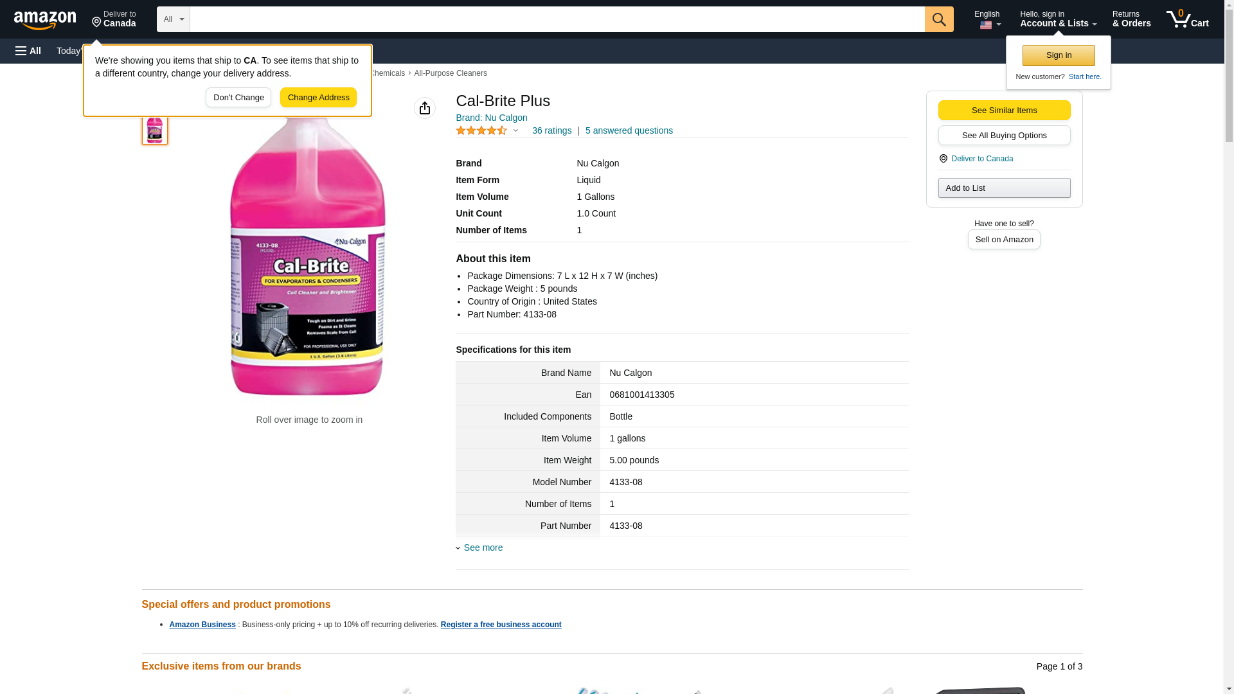Image resolution: width=1234 pixels, height=694 pixels.
Task: Expand See more specifications
Action: click(483, 547)
